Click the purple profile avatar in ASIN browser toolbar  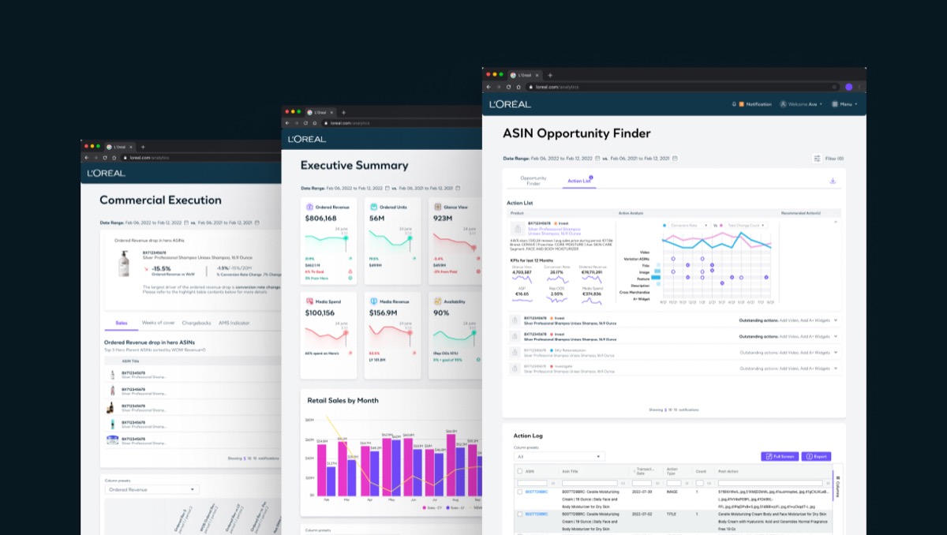tap(849, 87)
